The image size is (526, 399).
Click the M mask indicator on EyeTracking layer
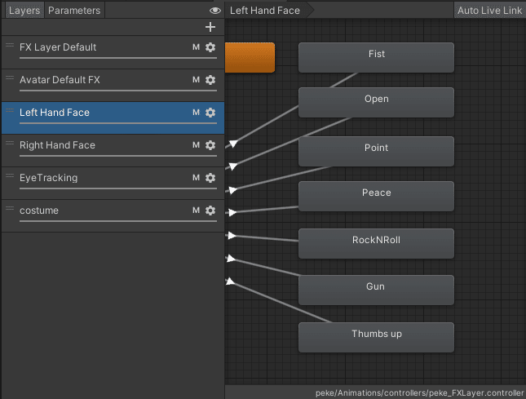click(x=196, y=178)
